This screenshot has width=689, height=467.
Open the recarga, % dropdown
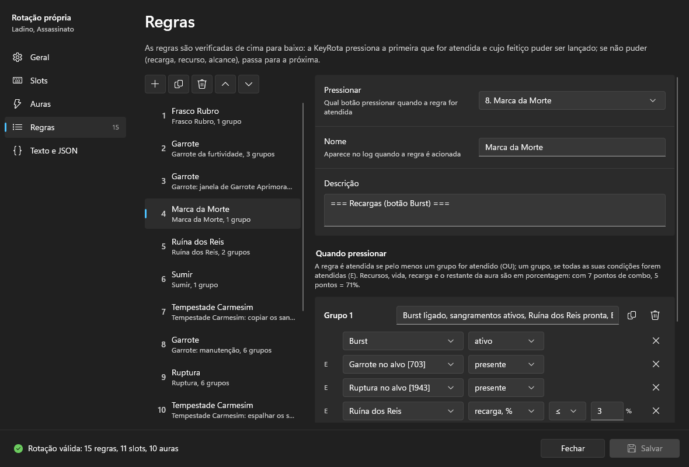506,411
